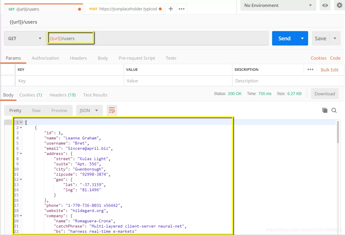Select the Authorization tab
The width and height of the screenshot is (345, 235).
tap(45, 58)
